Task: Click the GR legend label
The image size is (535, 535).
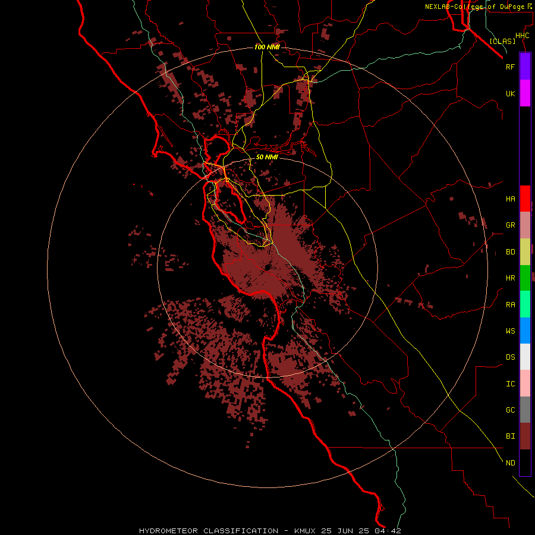Action: pos(510,225)
